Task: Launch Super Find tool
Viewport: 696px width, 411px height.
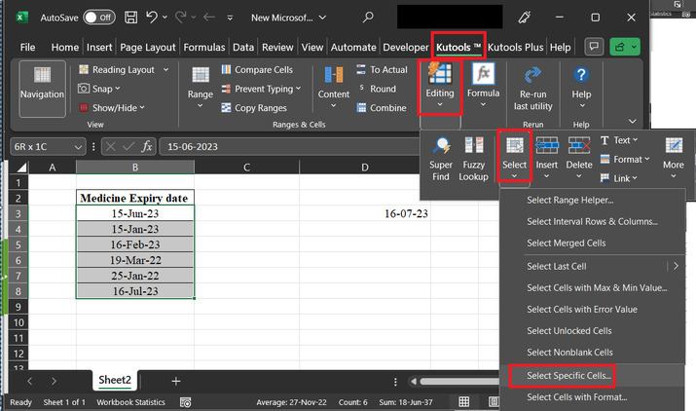Action: point(441,159)
